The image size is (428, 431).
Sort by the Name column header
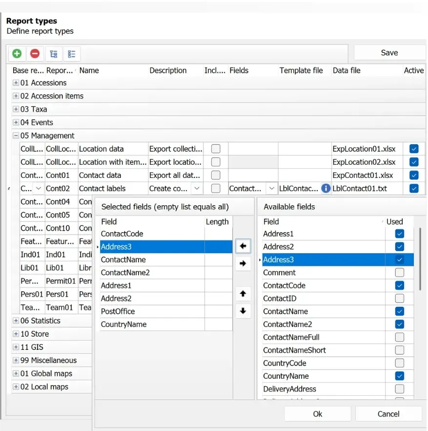(113, 71)
